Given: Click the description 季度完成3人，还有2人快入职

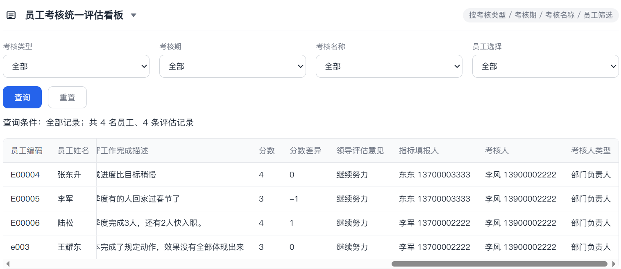Looking at the screenshot, I should tap(150, 223).
